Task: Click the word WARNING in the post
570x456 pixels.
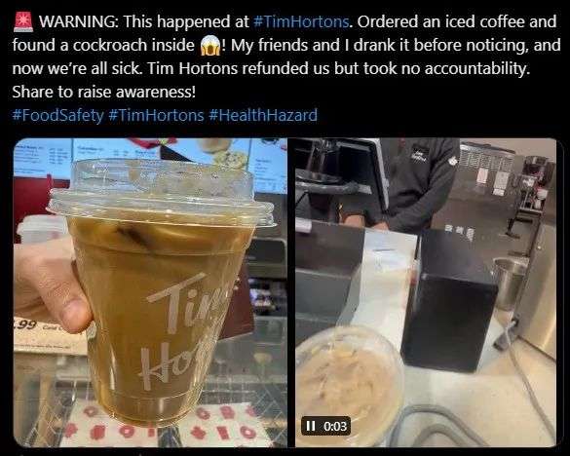Action: coord(78,21)
